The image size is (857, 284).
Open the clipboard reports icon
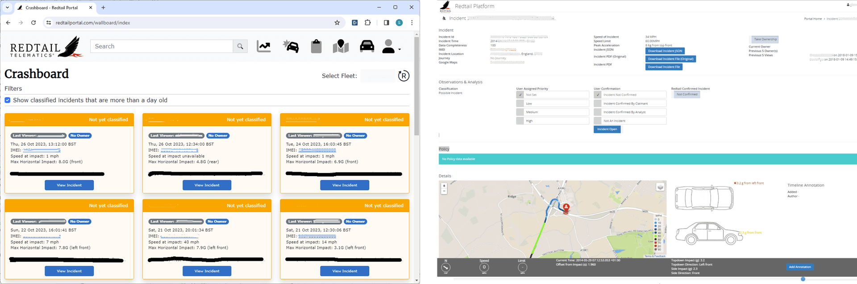(x=316, y=46)
